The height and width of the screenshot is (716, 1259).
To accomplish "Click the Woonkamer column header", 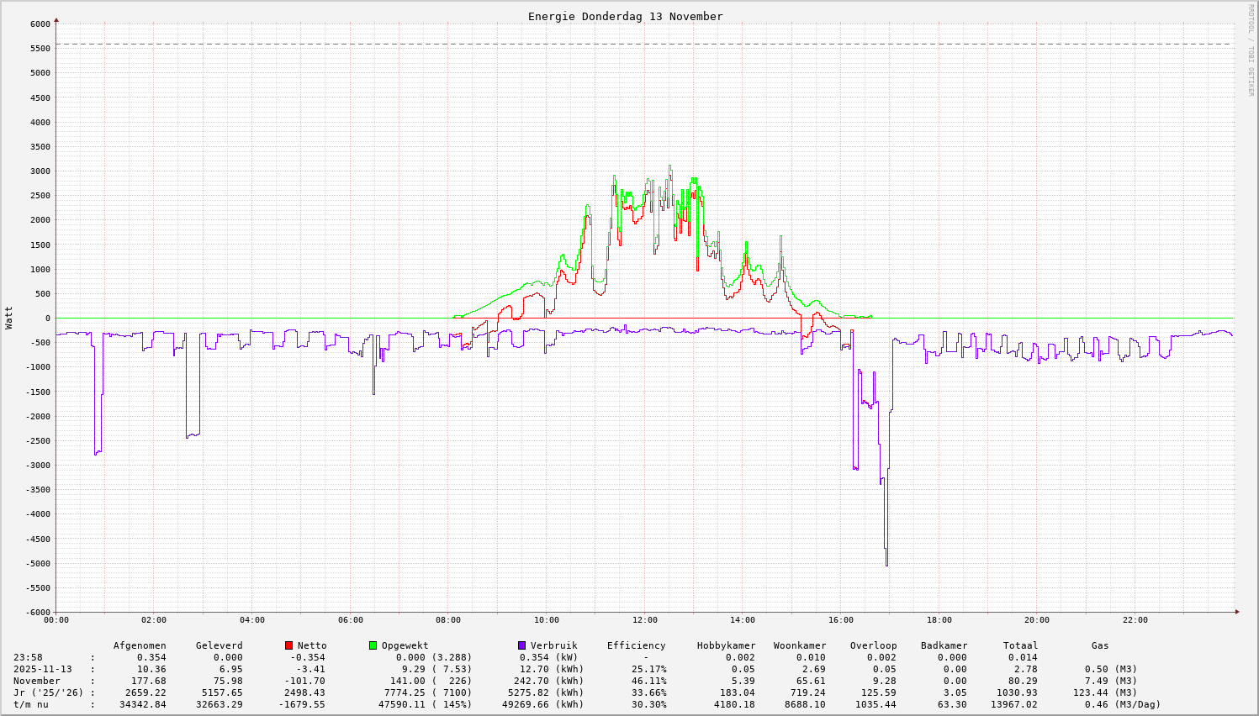I will (x=800, y=645).
